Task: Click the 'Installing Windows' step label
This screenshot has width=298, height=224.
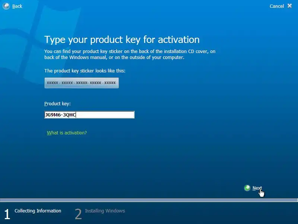Action: click(x=105, y=211)
